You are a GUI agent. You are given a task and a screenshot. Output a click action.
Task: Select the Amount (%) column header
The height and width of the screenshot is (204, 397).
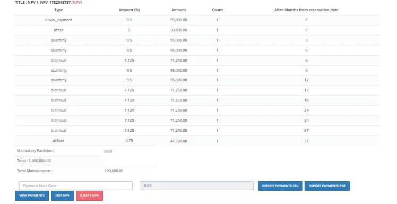[129, 10]
